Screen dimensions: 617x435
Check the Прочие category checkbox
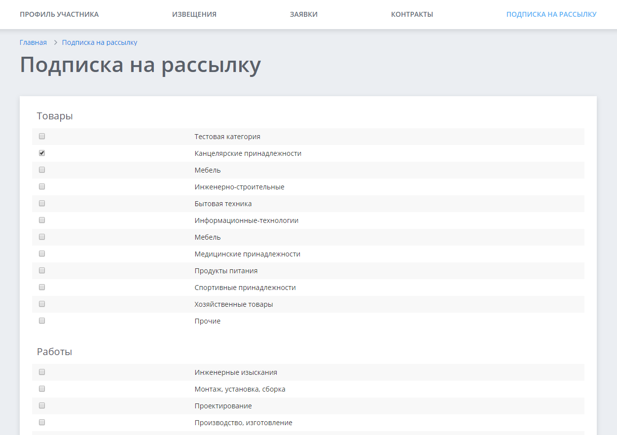42,321
